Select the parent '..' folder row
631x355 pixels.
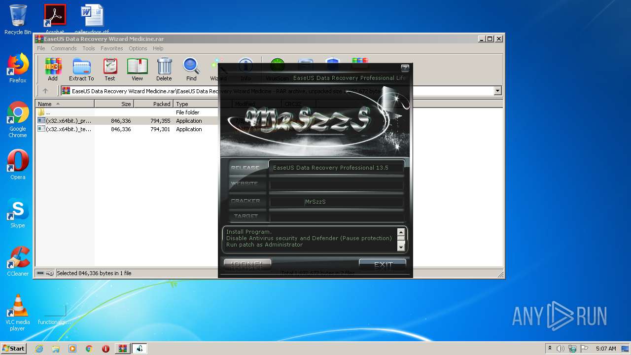click(x=127, y=112)
